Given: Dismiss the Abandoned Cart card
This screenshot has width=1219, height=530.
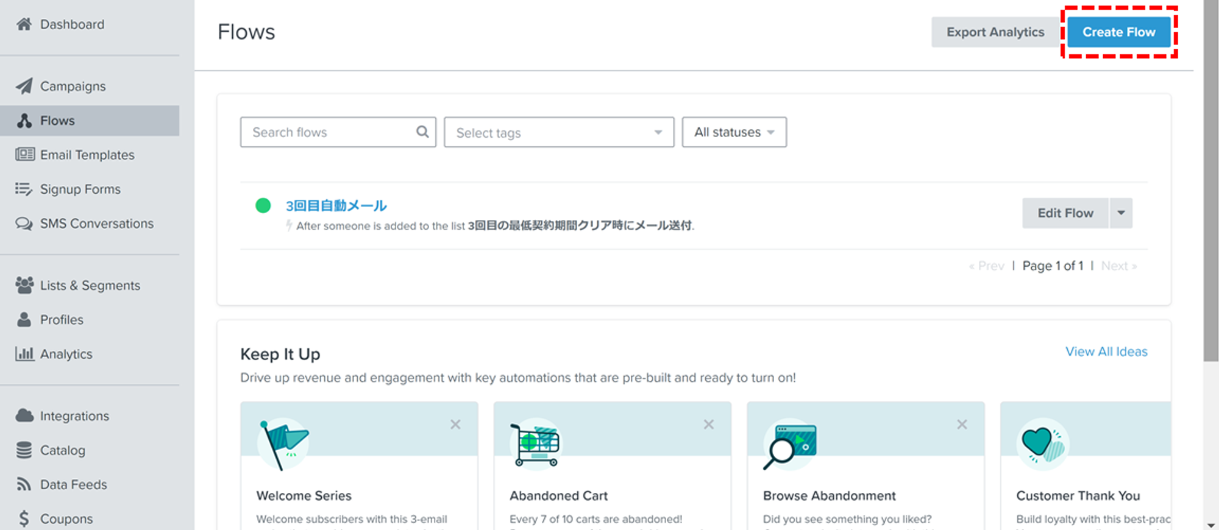Looking at the screenshot, I should coord(708,425).
